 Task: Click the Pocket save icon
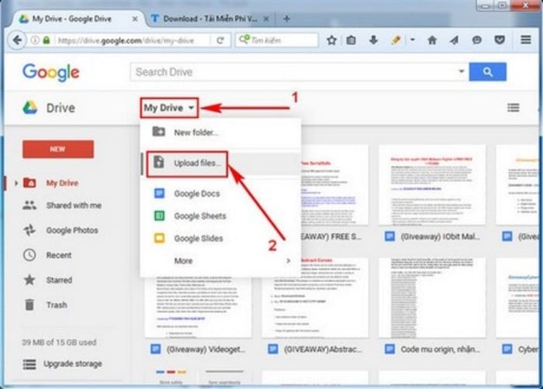[x=500, y=40]
